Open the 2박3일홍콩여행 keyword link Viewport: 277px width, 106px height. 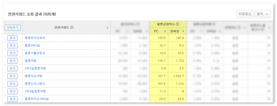(x=35, y=68)
